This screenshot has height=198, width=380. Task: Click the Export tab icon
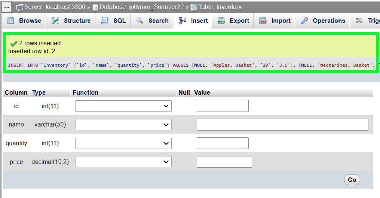(x=221, y=21)
